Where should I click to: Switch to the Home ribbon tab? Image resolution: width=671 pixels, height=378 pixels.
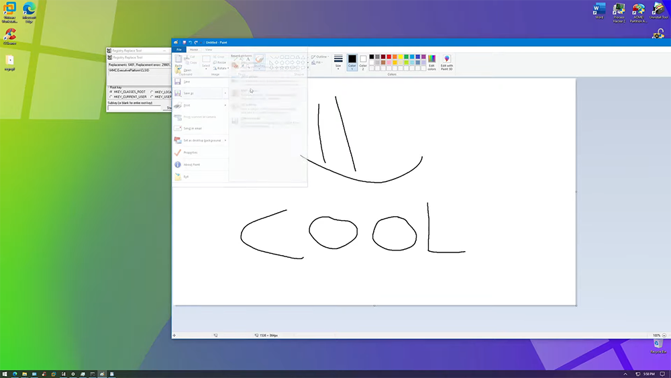[x=193, y=50]
